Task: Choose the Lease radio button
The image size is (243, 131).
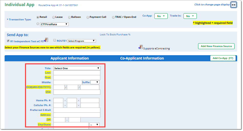Action: pyautogui.click(x=54, y=17)
